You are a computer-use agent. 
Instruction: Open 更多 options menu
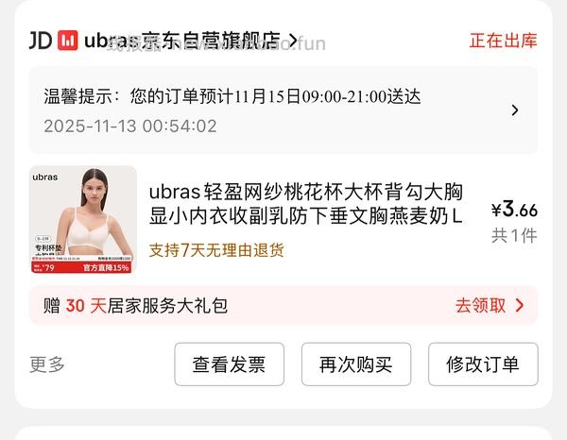click(x=47, y=364)
